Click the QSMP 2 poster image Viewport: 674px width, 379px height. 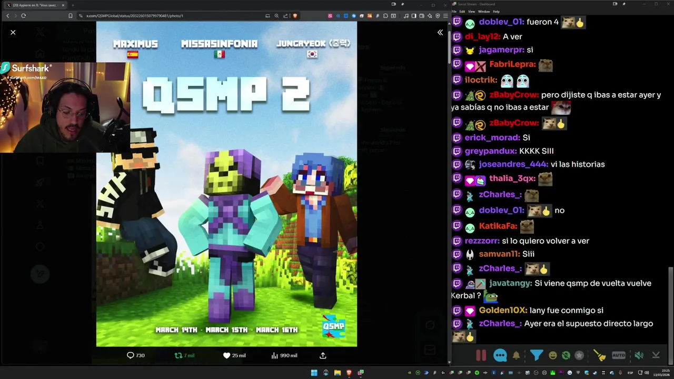click(x=226, y=184)
